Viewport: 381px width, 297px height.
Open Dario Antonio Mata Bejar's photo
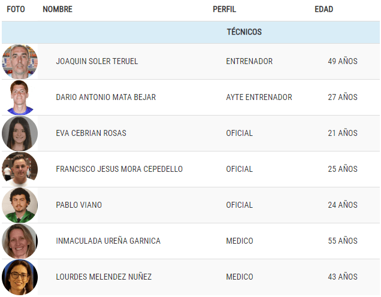tap(20, 98)
